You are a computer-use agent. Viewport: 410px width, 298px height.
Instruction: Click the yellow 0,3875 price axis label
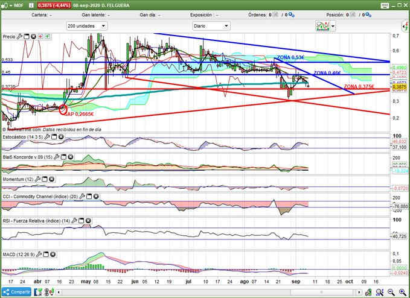(399, 87)
